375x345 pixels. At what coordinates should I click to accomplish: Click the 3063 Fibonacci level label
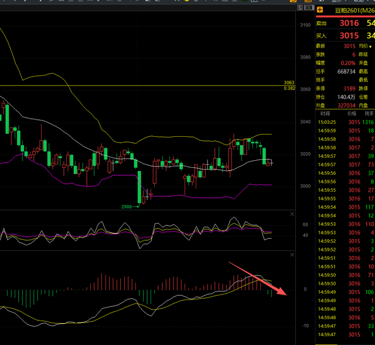tap(289, 82)
